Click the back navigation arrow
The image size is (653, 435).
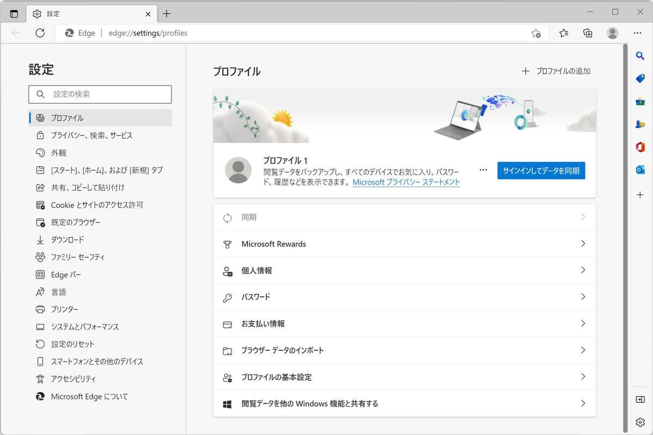pyautogui.click(x=16, y=33)
